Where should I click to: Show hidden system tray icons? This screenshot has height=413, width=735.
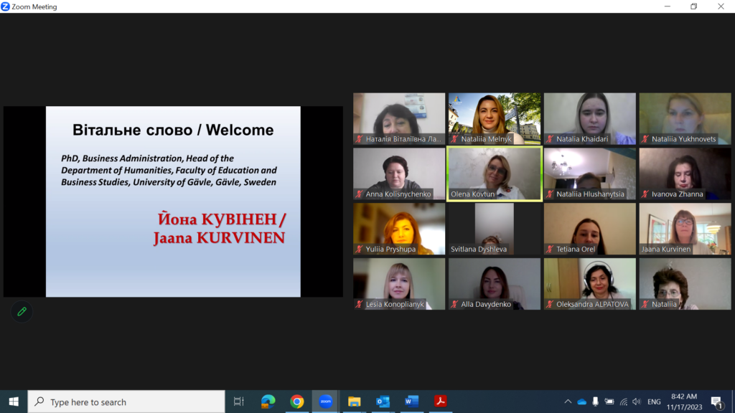[x=568, y=402]
